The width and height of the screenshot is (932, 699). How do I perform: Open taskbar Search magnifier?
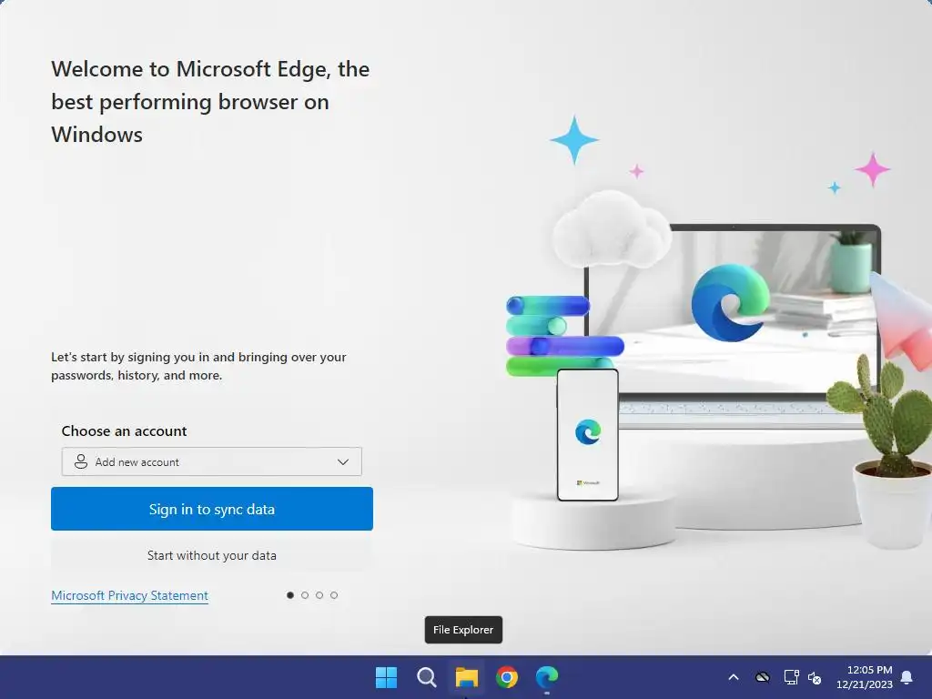(426, 677)
